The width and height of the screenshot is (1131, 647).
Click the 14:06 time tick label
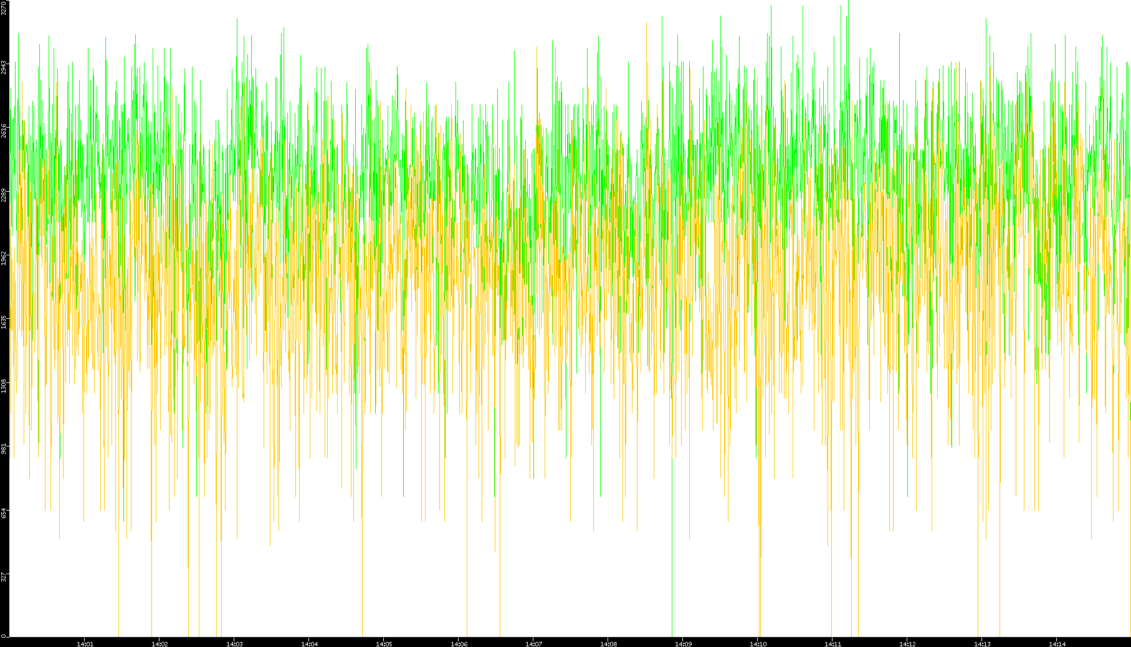tap(459, 643)
